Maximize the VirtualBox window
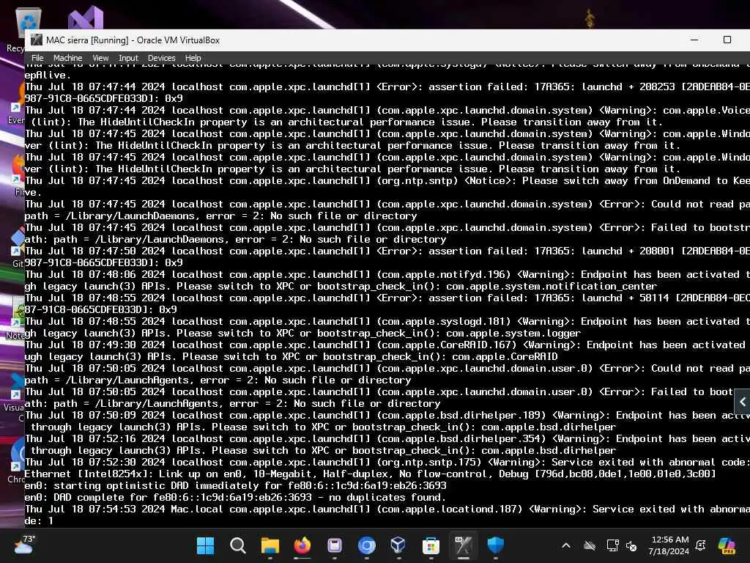The image size is (750, 563). [727, 40]
